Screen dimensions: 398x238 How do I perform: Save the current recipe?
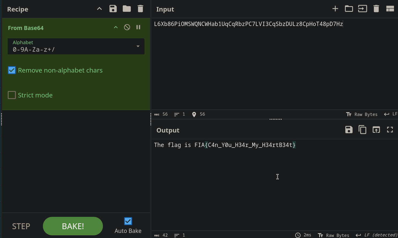click(x=113, y=9)
